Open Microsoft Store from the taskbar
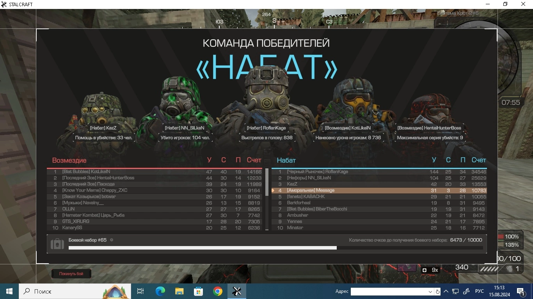Screen dimensions: 533x299 pos(198,291)
